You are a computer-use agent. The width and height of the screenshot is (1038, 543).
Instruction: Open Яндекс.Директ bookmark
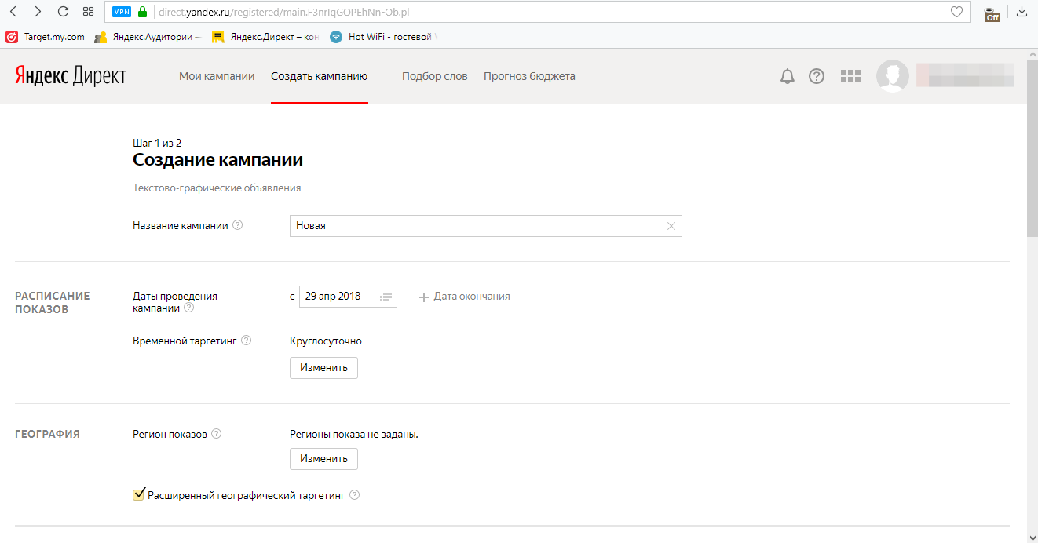click(x=265, y=37)
